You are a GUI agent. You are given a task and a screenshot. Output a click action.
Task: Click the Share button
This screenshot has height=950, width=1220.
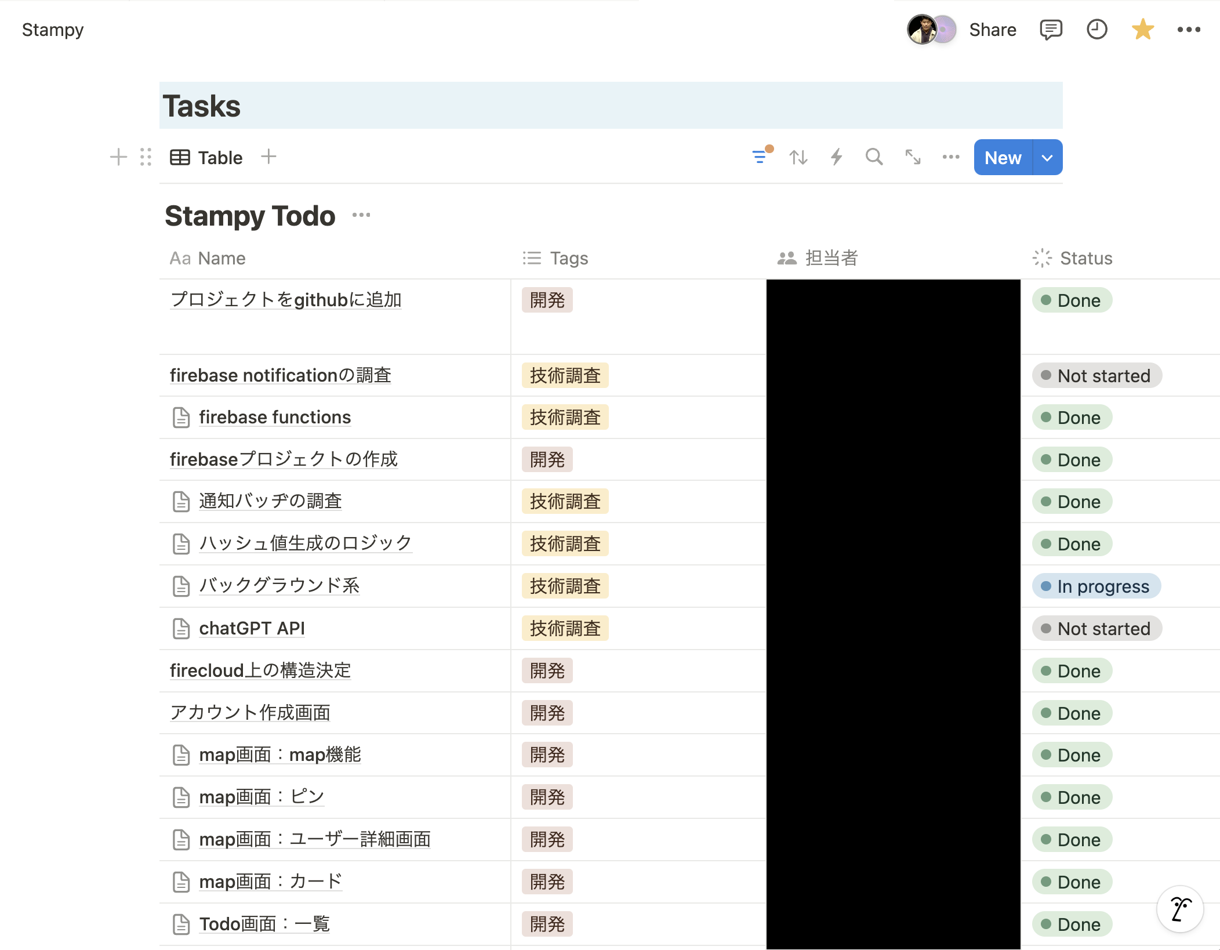pyautogui.click(x=992, y=30)
